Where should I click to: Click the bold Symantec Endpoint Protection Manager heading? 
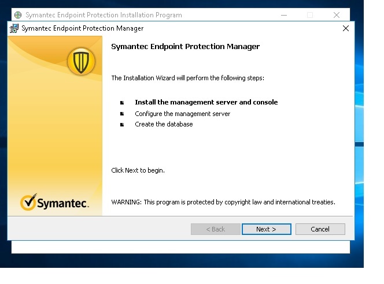coord(186,46)
